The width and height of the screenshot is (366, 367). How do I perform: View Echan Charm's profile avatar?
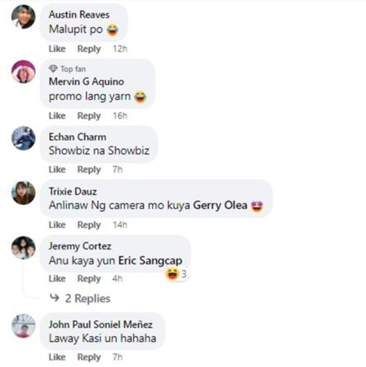click(24, 138)
